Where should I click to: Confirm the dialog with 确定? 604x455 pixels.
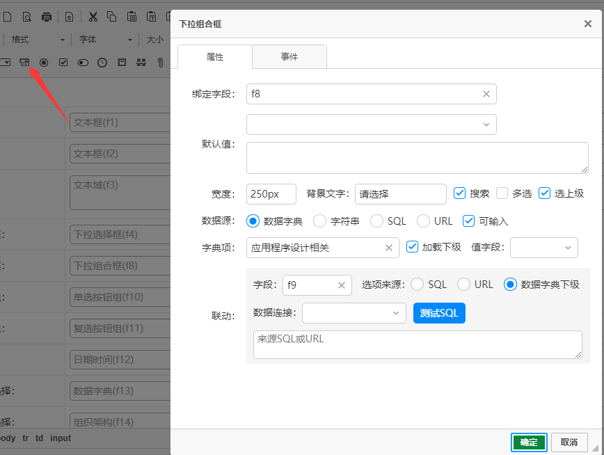[x=529, y=442]
